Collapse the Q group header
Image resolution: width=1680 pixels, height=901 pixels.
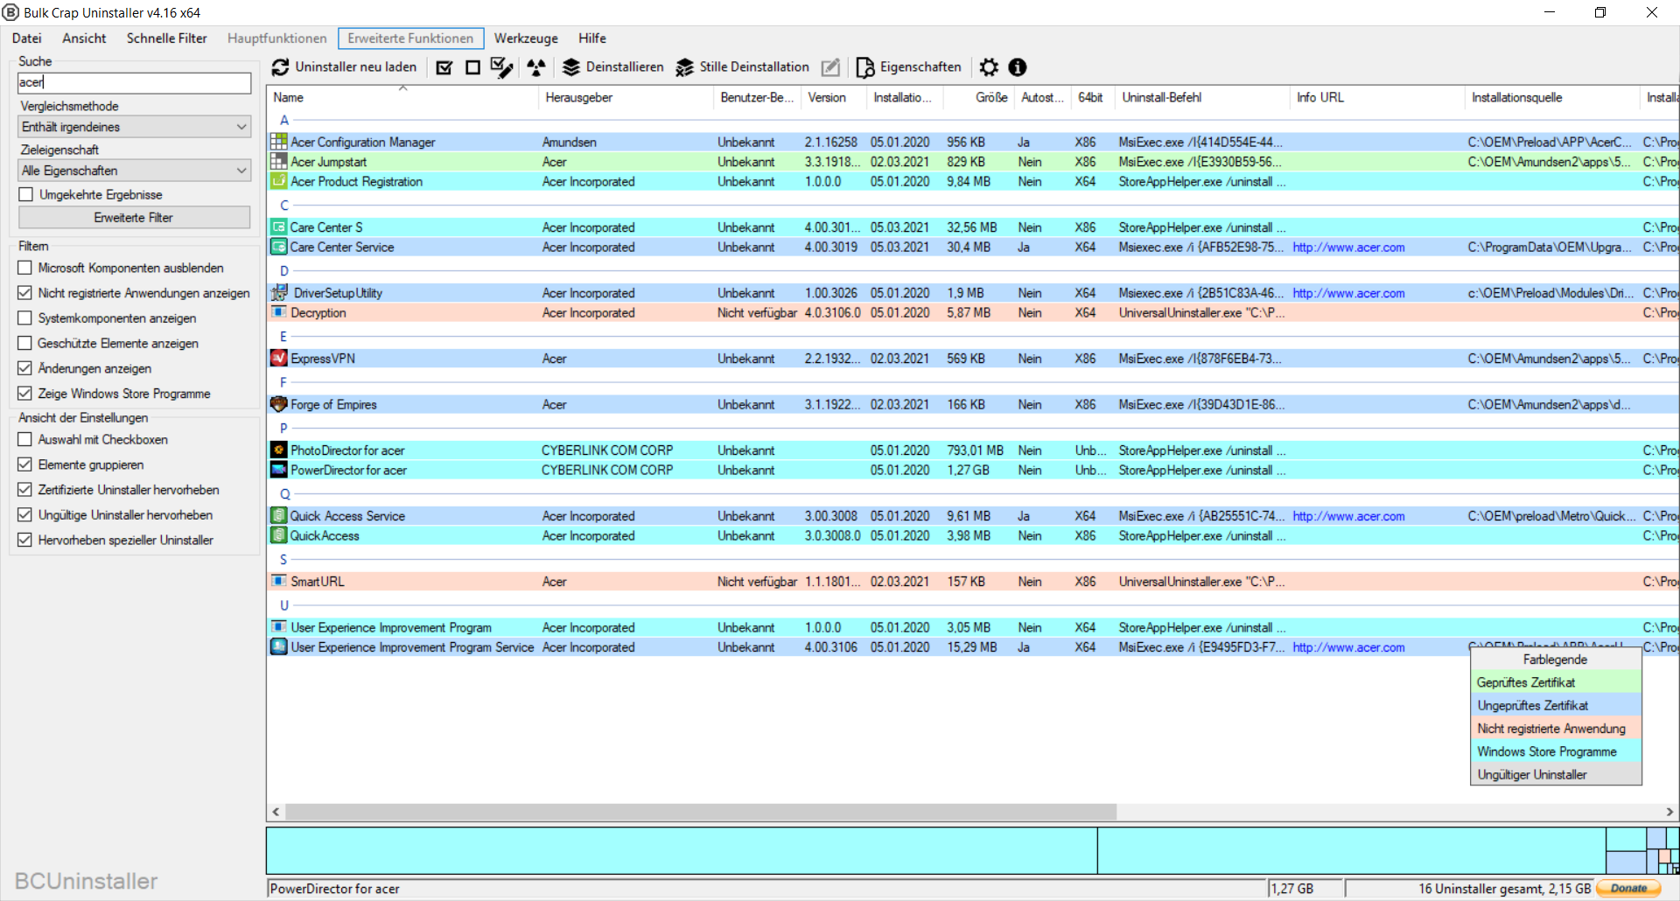point(284,494)
